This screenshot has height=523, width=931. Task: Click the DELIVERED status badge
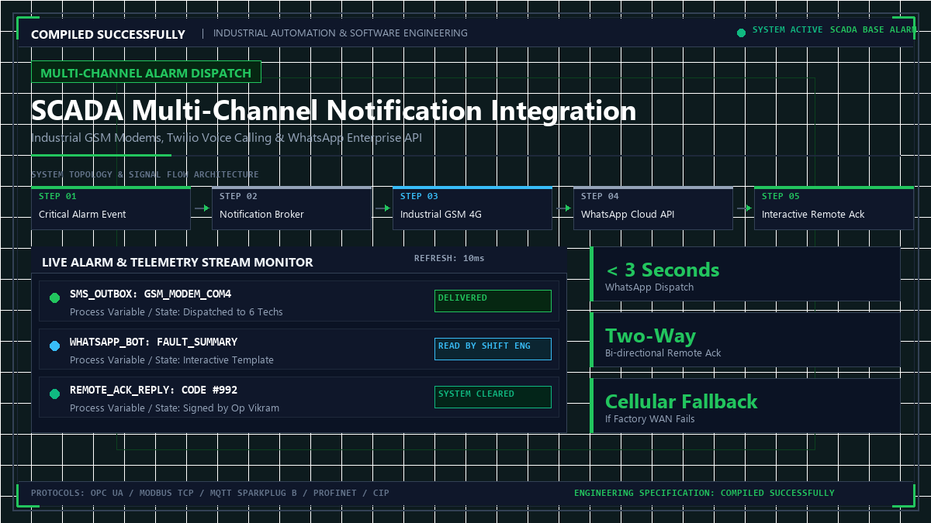click(493, 301)
